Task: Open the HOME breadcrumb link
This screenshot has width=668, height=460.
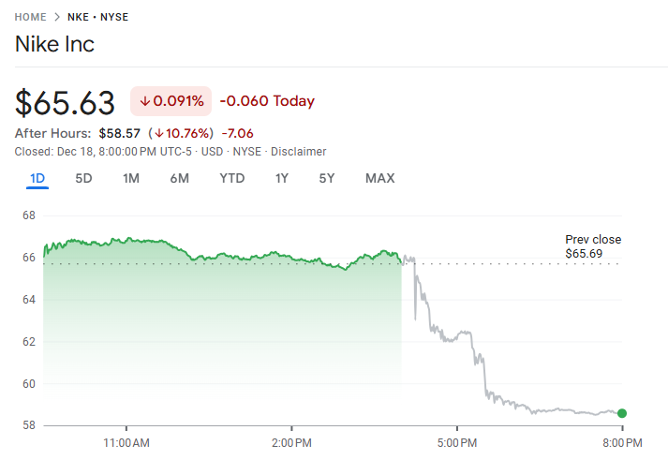Action: (x=31, y=17)
